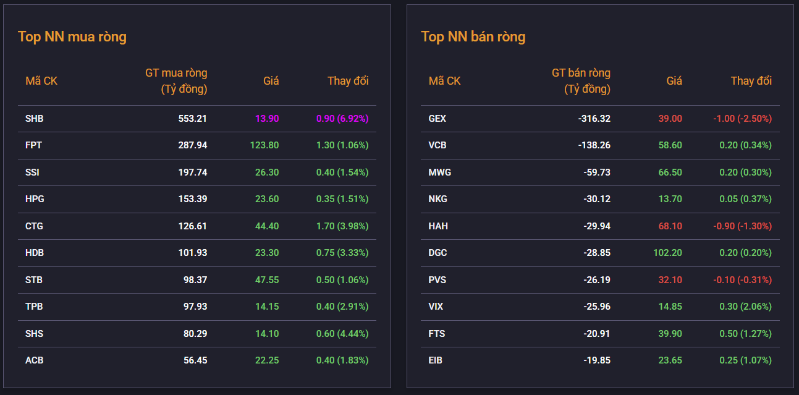The image size is (799, 395).
Task: Open the FPT stock symbol
Action: (34, 145)
